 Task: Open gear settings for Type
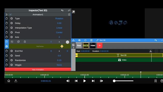tap(11, 19)
